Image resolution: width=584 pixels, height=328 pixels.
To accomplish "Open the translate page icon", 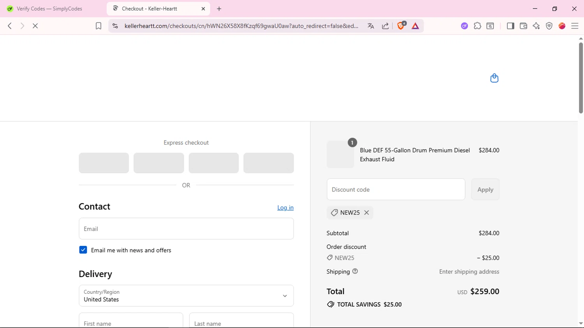I will coord(371,26).
